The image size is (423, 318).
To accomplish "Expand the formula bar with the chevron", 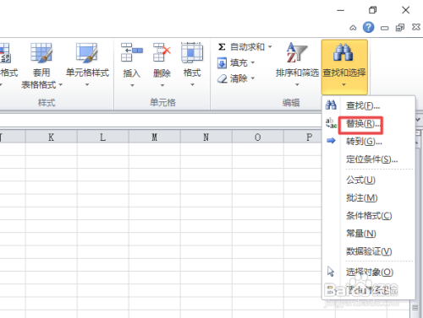I will (419, 120).
